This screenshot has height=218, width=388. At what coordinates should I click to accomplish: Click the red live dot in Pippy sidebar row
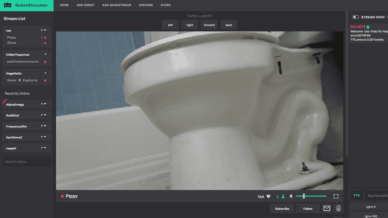tap(45, 38)
